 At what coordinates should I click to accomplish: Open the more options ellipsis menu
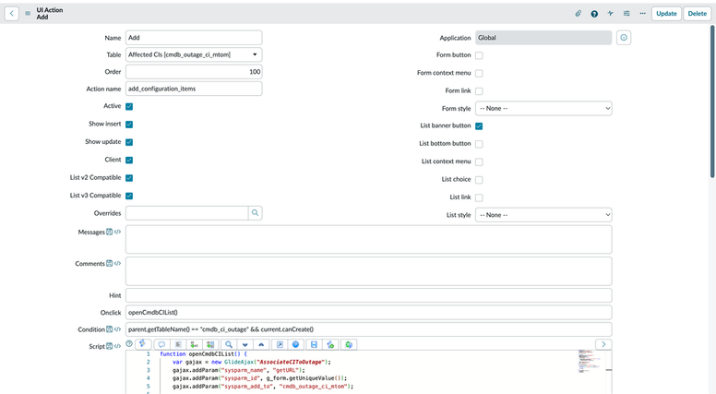[642, 14]
